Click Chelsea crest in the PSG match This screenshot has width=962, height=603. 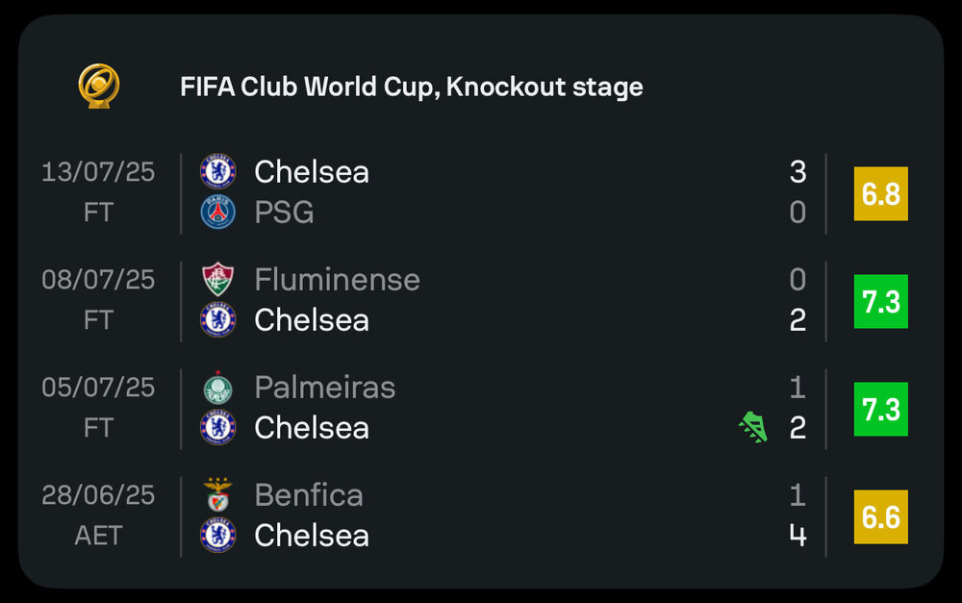217,171
